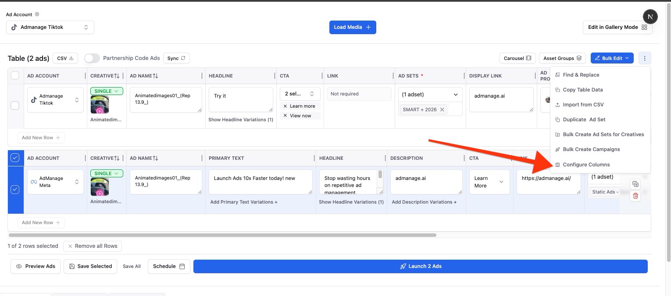Image resolution: width=671 pixels, height=296 pixels.
Task: Click the 'Launch Ads 10x Faster' primary text field
Action: tap(261, 182)
